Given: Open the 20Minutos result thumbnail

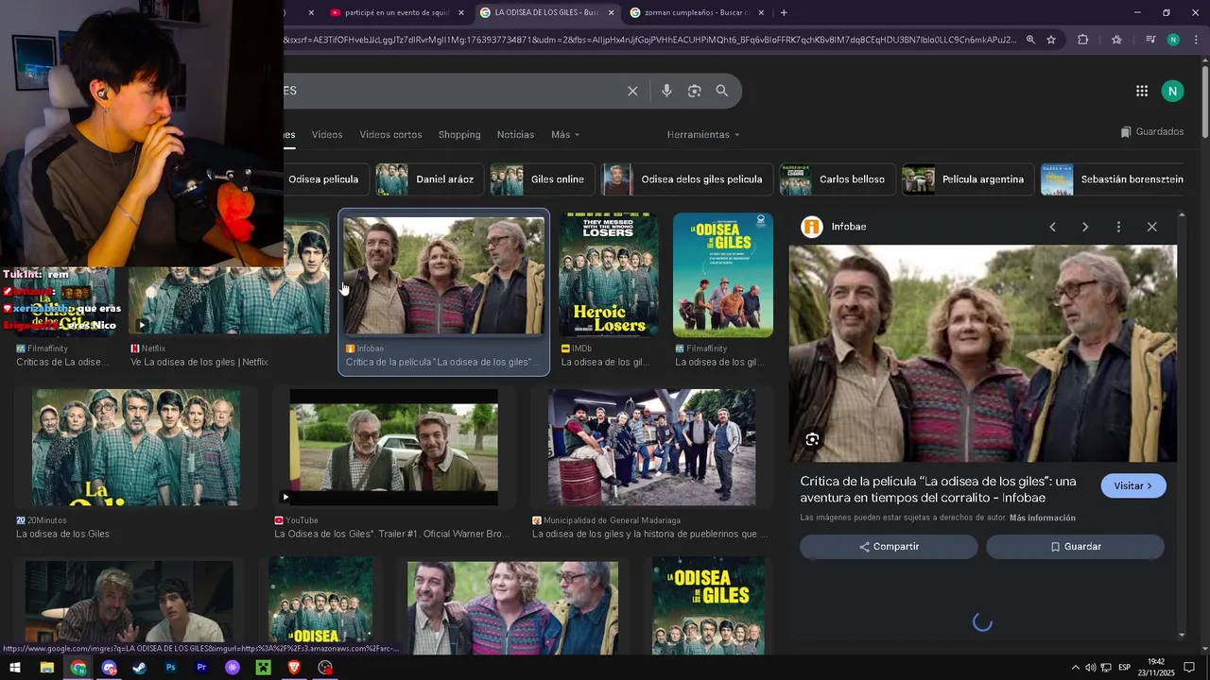Looking at the screenshot, I should pyautogui.click(x=136, y=448).
